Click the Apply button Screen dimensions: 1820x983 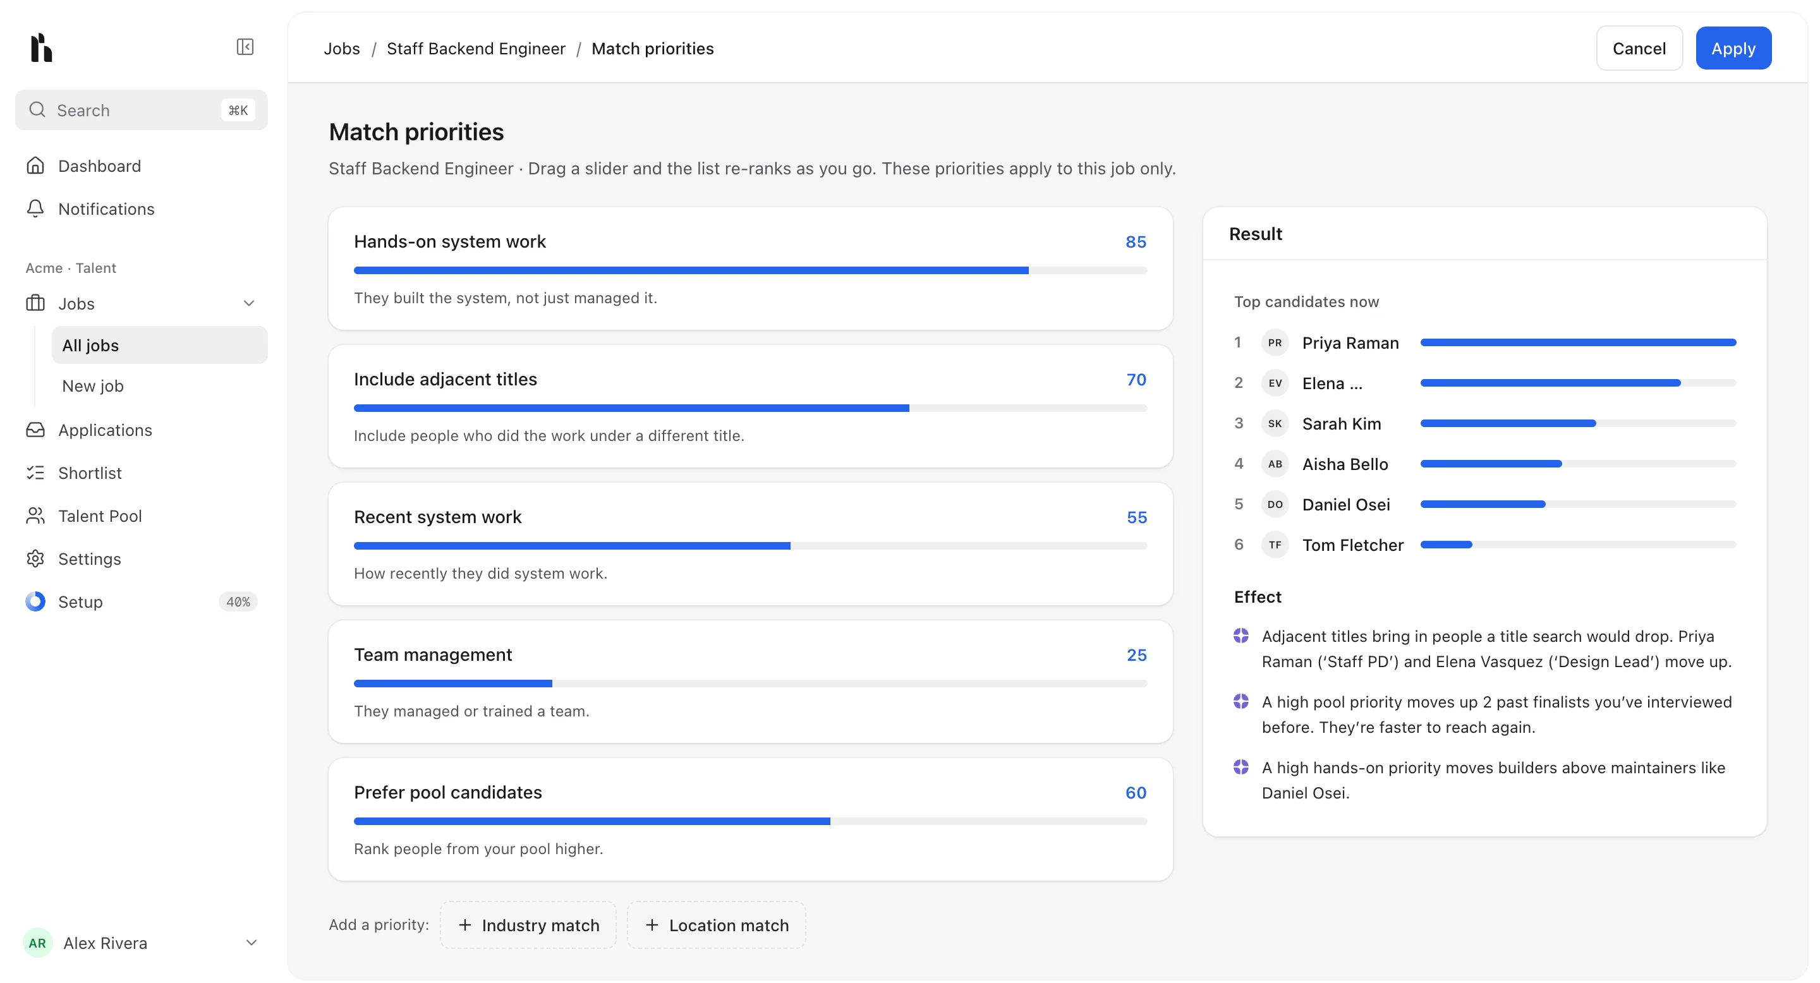point(1733,49)
